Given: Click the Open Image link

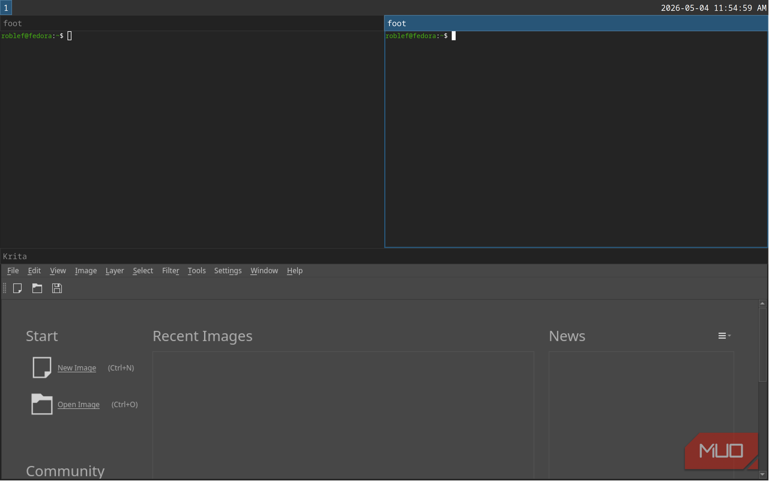Looking at the screenshot, I should coord(79,405).
